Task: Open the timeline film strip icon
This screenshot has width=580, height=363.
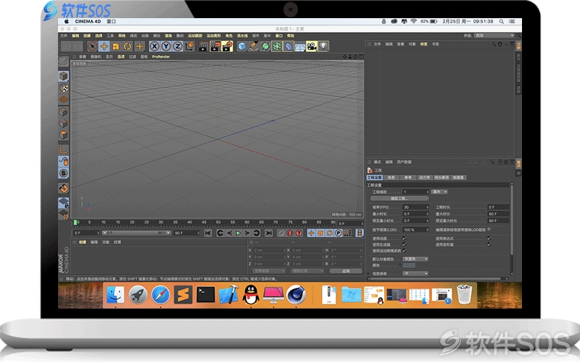Action: tap(359, 233)
